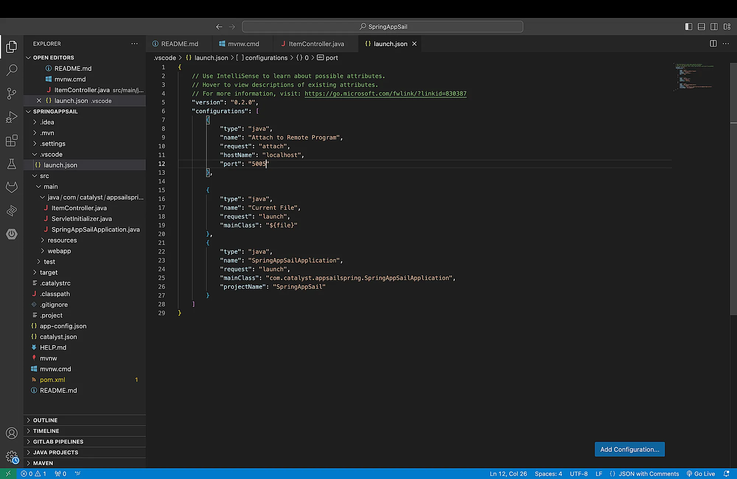
Task: Open the Explorer view in activity bar
Action: pos(11,46)
